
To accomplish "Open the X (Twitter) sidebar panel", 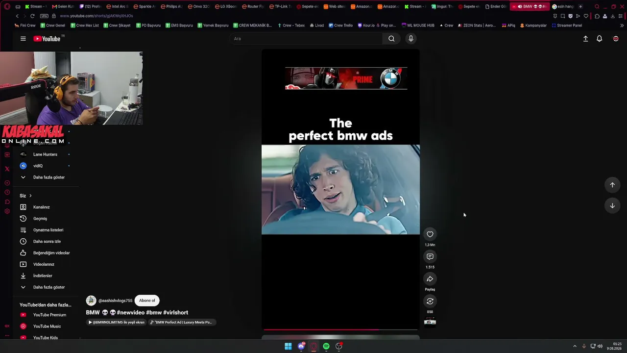I will [x=7, y=169].
